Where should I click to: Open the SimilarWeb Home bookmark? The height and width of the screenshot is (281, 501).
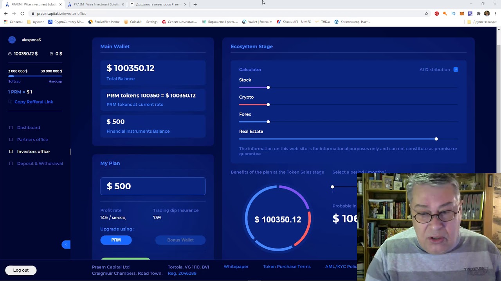click(x=104, y=22)
